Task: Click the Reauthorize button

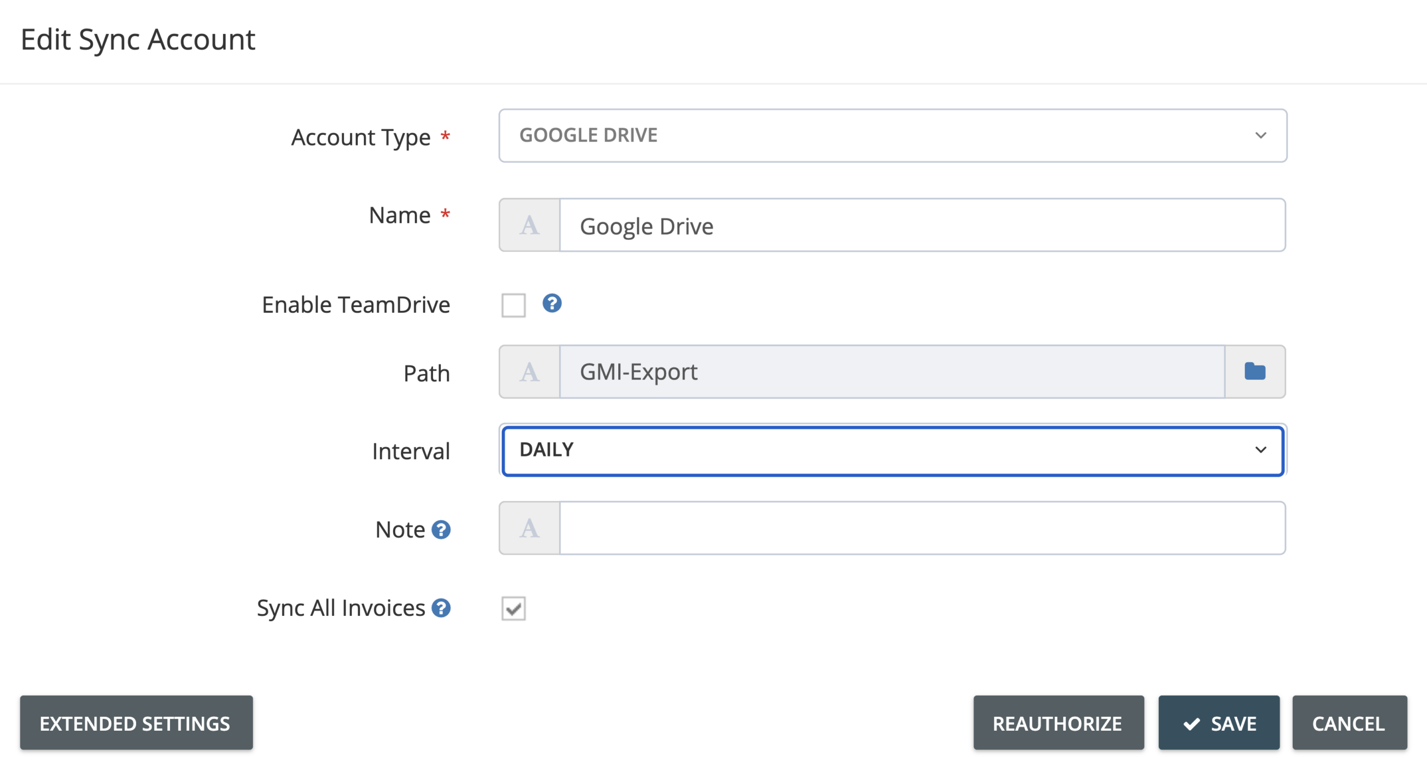Action: click(x=1058, y=723)
